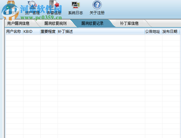The height and width of the screenshot is (138, 181).
Task: Switch to the 漏洞修复规则 tab
Action: click(x=55, y=23)
